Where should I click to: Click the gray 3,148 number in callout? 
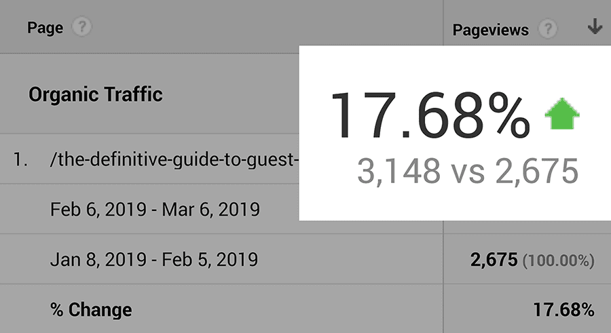399,172
